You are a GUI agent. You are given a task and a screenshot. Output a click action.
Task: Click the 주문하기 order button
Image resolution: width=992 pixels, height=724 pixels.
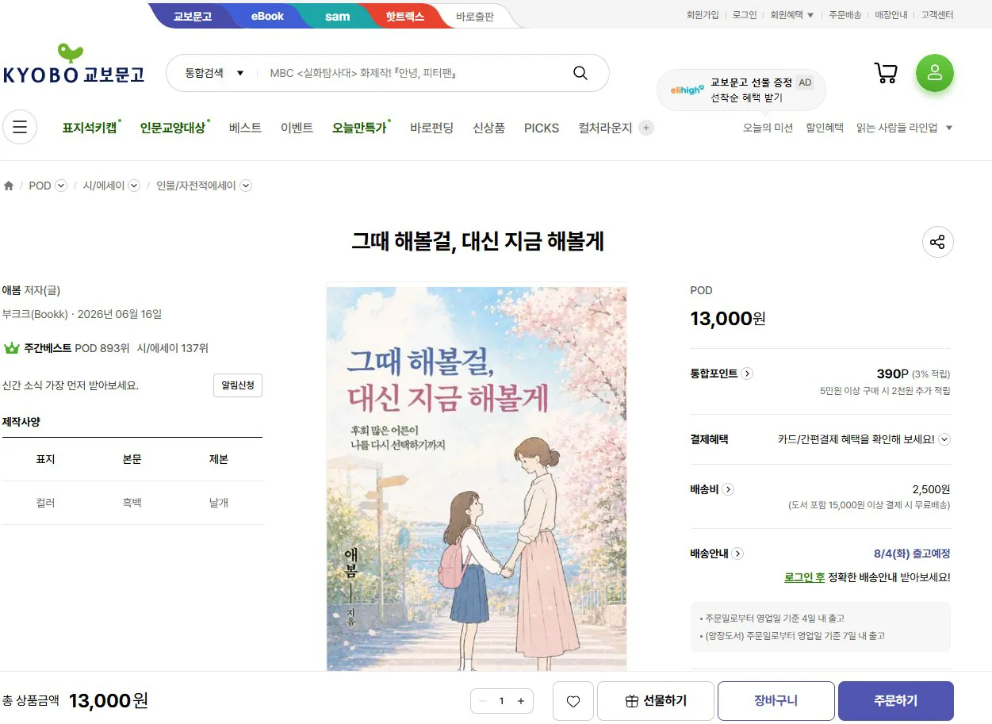tap(896, 701)
